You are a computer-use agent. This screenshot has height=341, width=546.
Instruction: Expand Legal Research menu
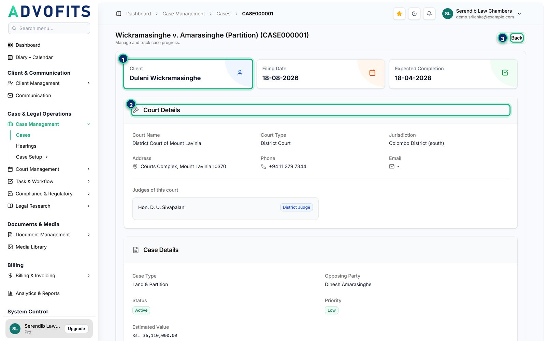coord(49,206)
